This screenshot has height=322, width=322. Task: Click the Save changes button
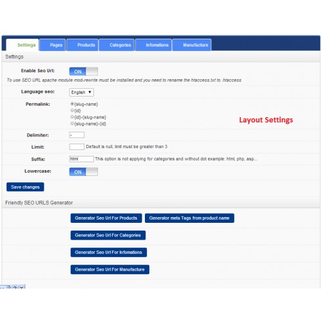tap(25, 187)
